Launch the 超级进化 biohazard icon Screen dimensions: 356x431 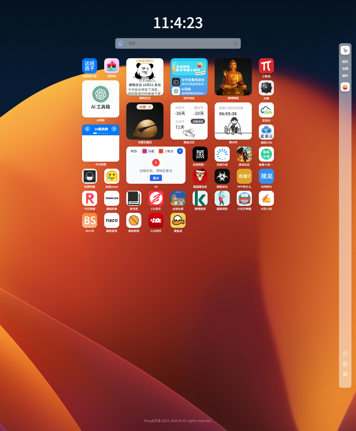(x=222, y=176)
